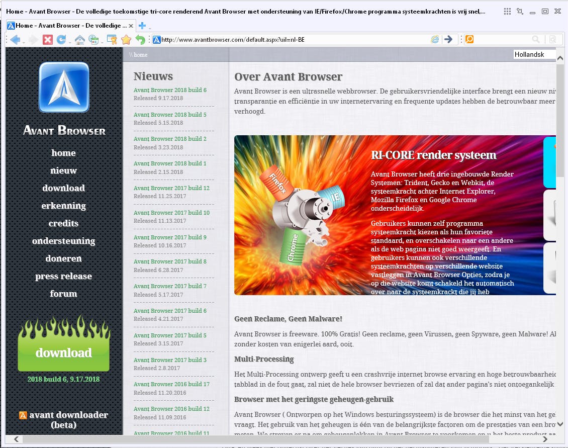Click the horizontal scrollbar right arrow

[x=545, y=439]
